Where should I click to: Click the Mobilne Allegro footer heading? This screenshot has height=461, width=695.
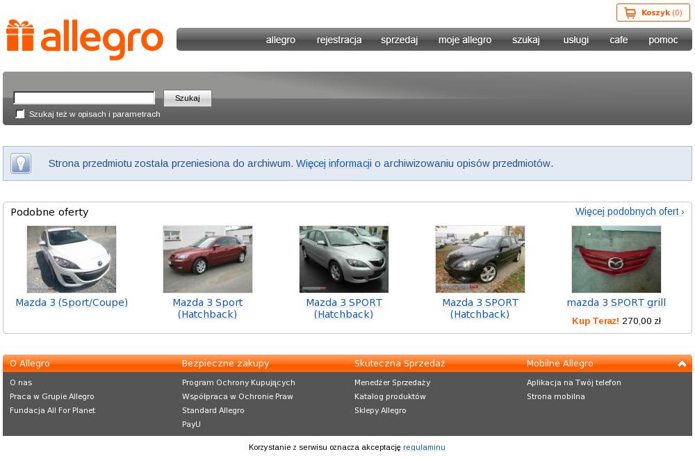559,364
